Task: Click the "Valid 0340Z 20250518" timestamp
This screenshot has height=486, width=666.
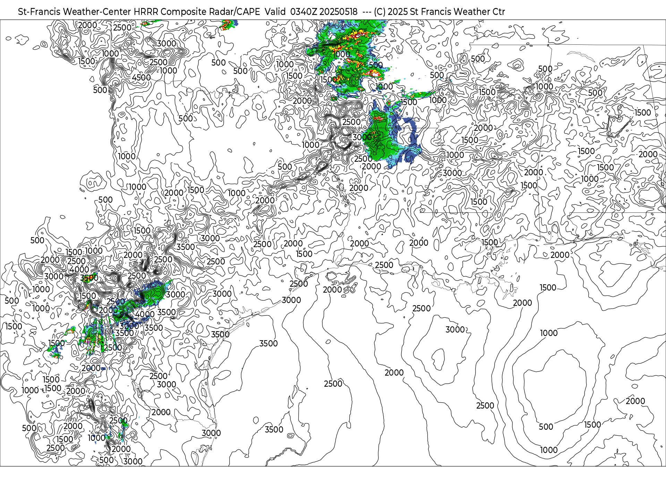Action: (x=311, y=12)
